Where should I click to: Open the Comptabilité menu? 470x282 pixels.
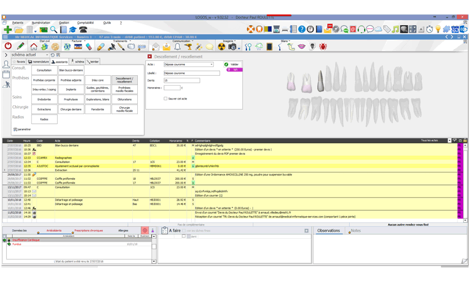click(x=85, y=23)
